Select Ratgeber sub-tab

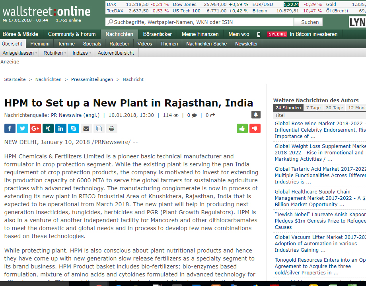click(x=119, y=44)
